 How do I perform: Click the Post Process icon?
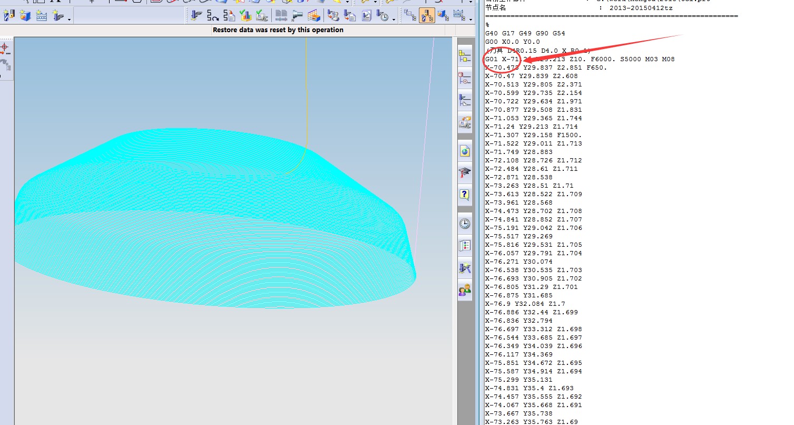pyautogui.click(x=349, y=16)
